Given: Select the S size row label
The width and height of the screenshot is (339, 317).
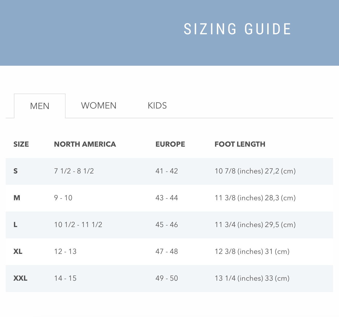Looking at the screenshot, I should point(16,171).
